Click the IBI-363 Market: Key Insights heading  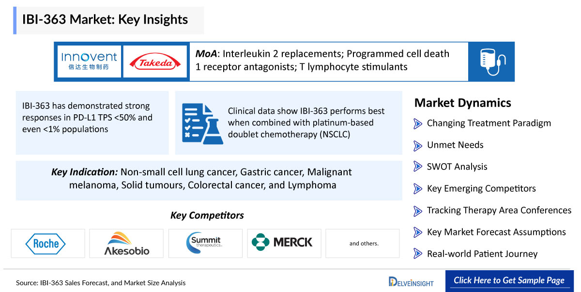coord(106,19)
